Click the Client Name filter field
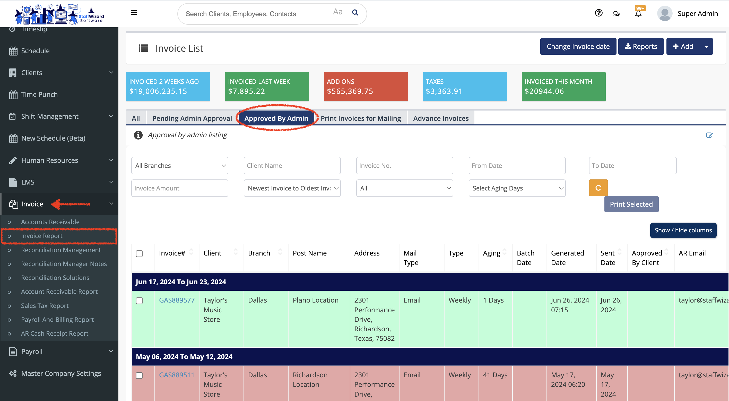The width and height of the screenshot is (729, 401). click(x=292, y=166)
